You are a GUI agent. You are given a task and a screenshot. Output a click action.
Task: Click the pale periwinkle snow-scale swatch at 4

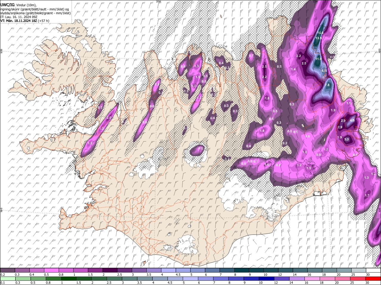coord(168,270)
